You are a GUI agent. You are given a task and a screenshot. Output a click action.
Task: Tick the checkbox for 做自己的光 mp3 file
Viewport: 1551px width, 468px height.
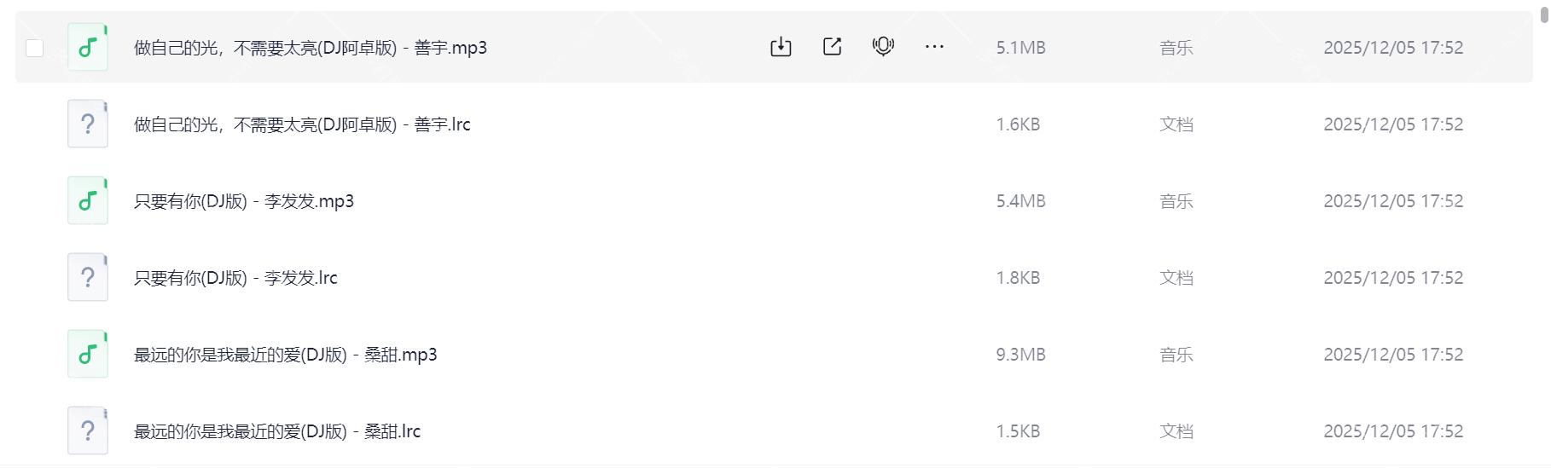[35, 48]
